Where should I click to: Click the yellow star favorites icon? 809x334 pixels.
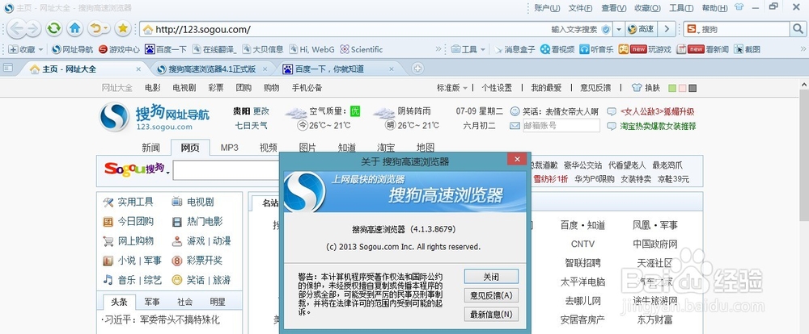click(123, 29)
